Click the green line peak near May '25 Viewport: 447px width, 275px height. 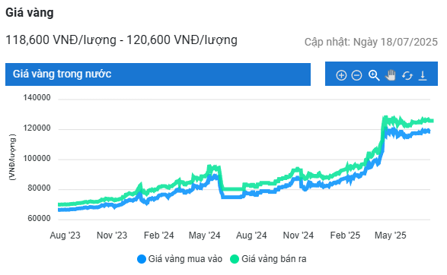point(385,118)
